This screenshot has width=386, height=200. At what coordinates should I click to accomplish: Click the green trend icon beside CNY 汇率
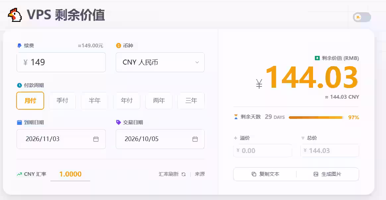(x=20, y=174)
